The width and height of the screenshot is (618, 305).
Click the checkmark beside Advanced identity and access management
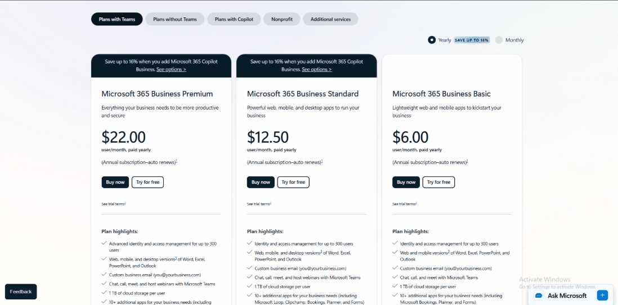[104, 244]
